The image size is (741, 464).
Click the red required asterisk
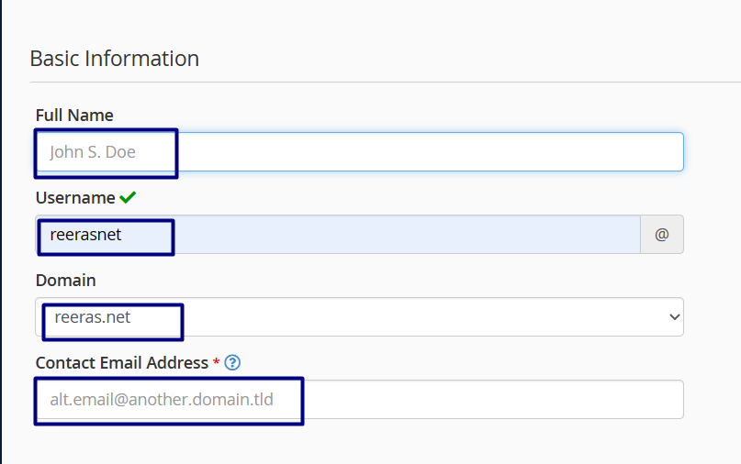(x=216, y=363)
